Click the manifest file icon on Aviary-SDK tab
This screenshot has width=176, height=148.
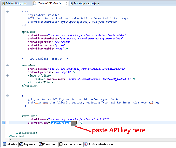(x=35, y=3)
